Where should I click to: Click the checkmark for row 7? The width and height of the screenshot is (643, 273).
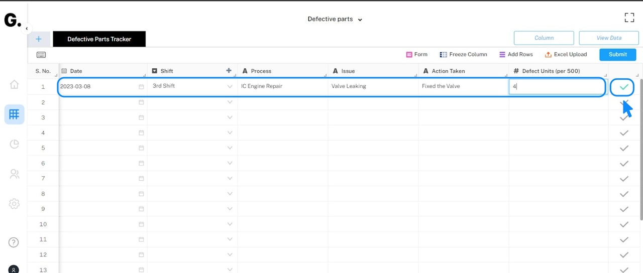(624, 179)
